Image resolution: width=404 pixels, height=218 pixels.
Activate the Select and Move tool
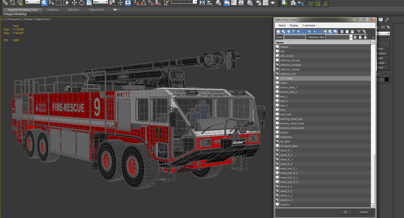tap(74, 3)
